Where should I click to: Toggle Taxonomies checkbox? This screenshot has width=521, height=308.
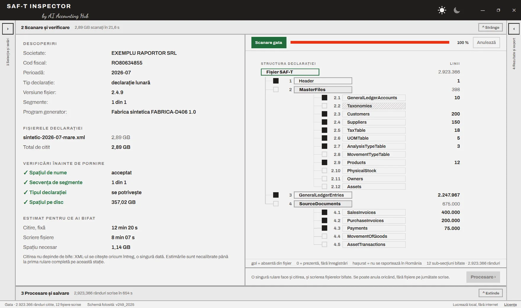324,106
